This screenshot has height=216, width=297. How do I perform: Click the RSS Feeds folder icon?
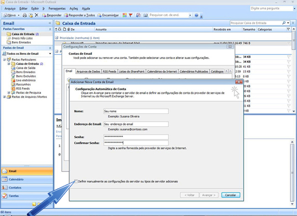click(x=13, y=88)
